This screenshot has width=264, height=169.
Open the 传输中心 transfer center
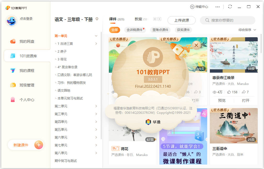199,7
